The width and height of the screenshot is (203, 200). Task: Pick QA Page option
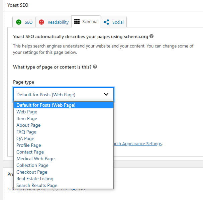(64, 138)
